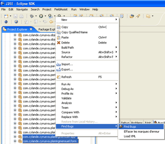Screen dimensions: 165x144
Task: Open the dropdown next to the yellow folder icon
Action: click(x=153, y=16)
